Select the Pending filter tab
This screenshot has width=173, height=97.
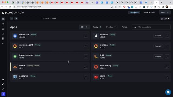[112, 27]
